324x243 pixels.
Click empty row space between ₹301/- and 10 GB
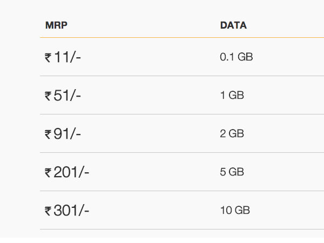pos(154,211)
